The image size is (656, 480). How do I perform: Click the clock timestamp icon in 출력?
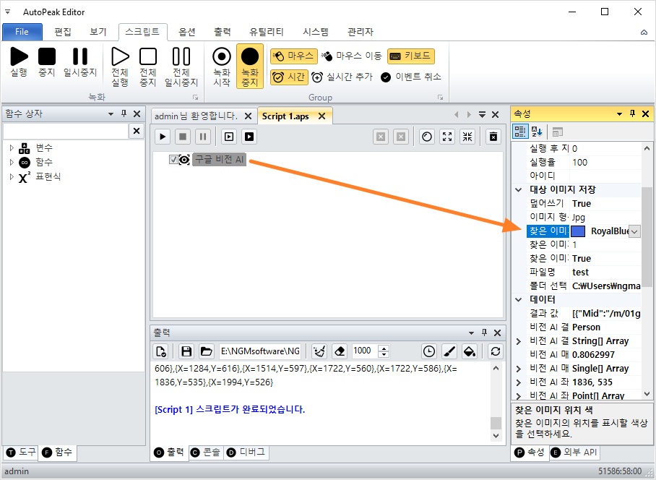pyautogui.click(x=429, y=351)
